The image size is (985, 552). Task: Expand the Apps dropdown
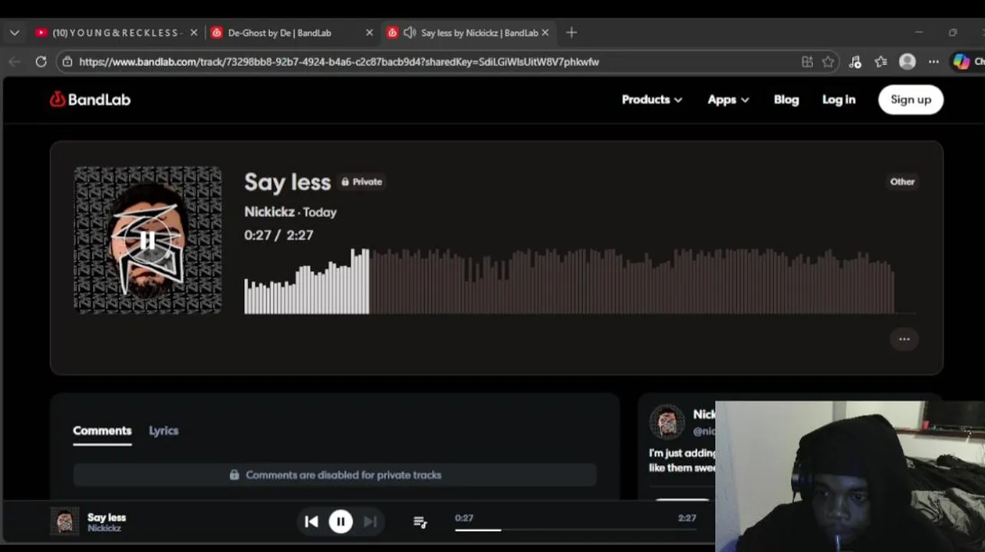[728, 100]
